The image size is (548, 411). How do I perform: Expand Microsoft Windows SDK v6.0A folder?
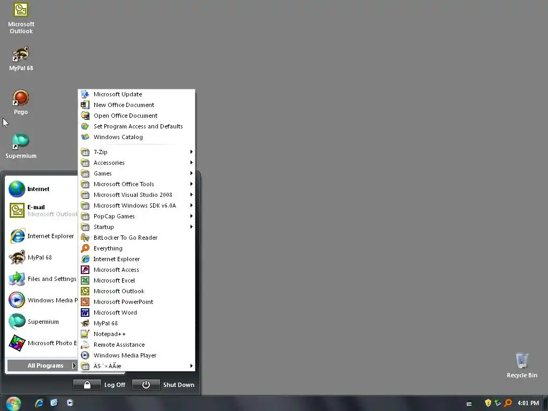[x=136, y=205]
